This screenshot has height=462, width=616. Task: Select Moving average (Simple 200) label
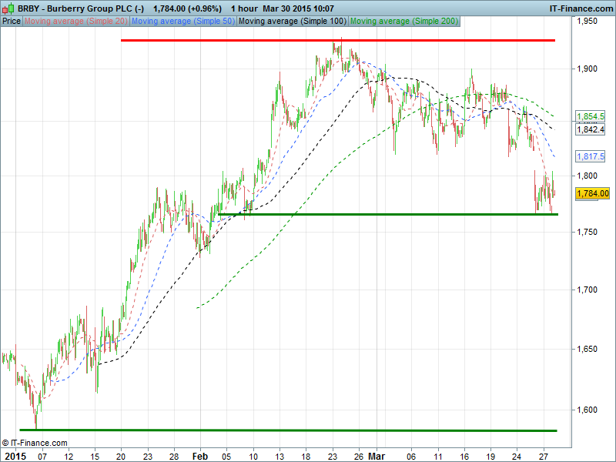(404, 21)
